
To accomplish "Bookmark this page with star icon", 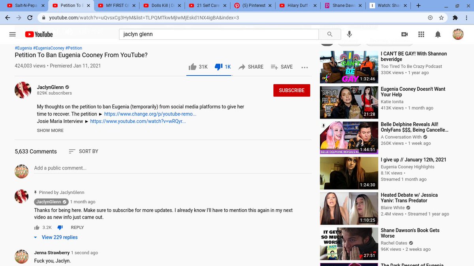I will pyautogui.click(x=441, y=18).
